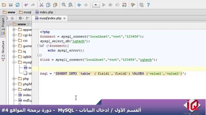Screen dimensions: 206x115
Task: Fold the if (!$connect) code block
Action: (39, 46)
